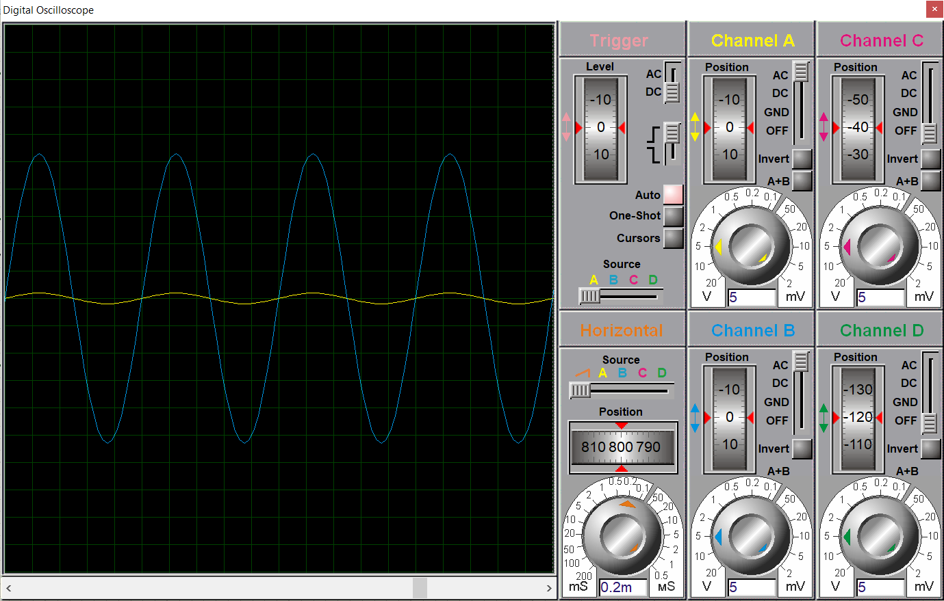944x601 pixels.
Task: Click Channel C coupling mode slider
Action: click(930, 103)
